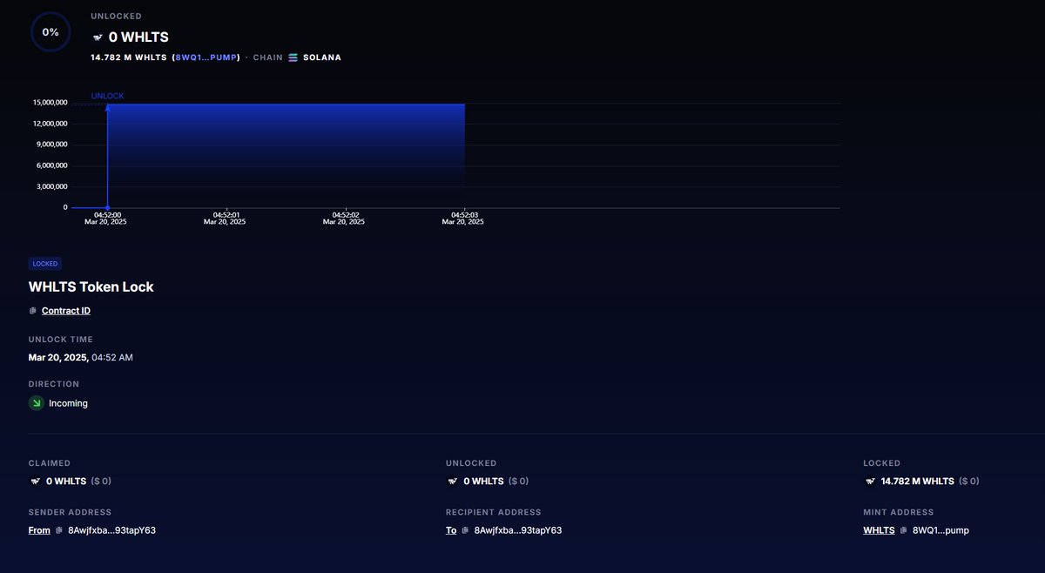Open the Contract ID link

click(64, 310)
